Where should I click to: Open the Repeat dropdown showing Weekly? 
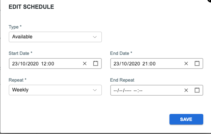click(x=55, y=90)
